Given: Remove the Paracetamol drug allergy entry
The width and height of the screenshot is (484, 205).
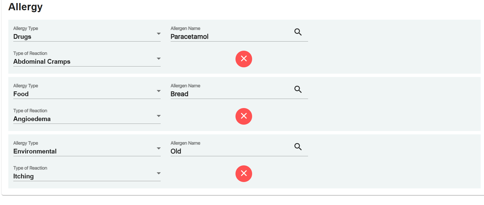Looking at the screenshot, I should coord(244,59).
